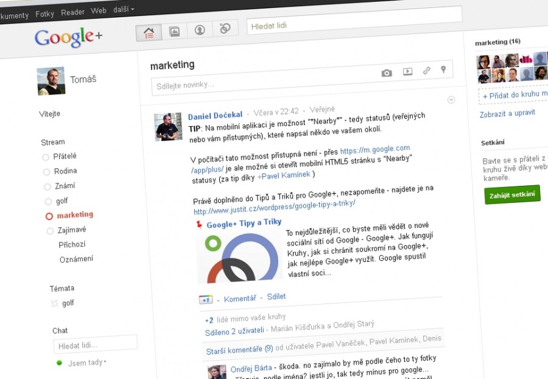Screen dimensions: 548x379
Task: Click Ondřej Bárta's comment avatar
Action: [x=217, y=372]
